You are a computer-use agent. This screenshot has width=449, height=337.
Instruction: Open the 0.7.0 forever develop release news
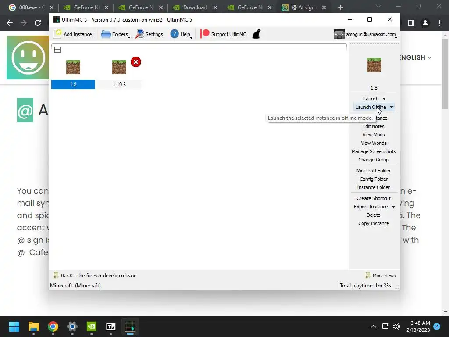99,276
